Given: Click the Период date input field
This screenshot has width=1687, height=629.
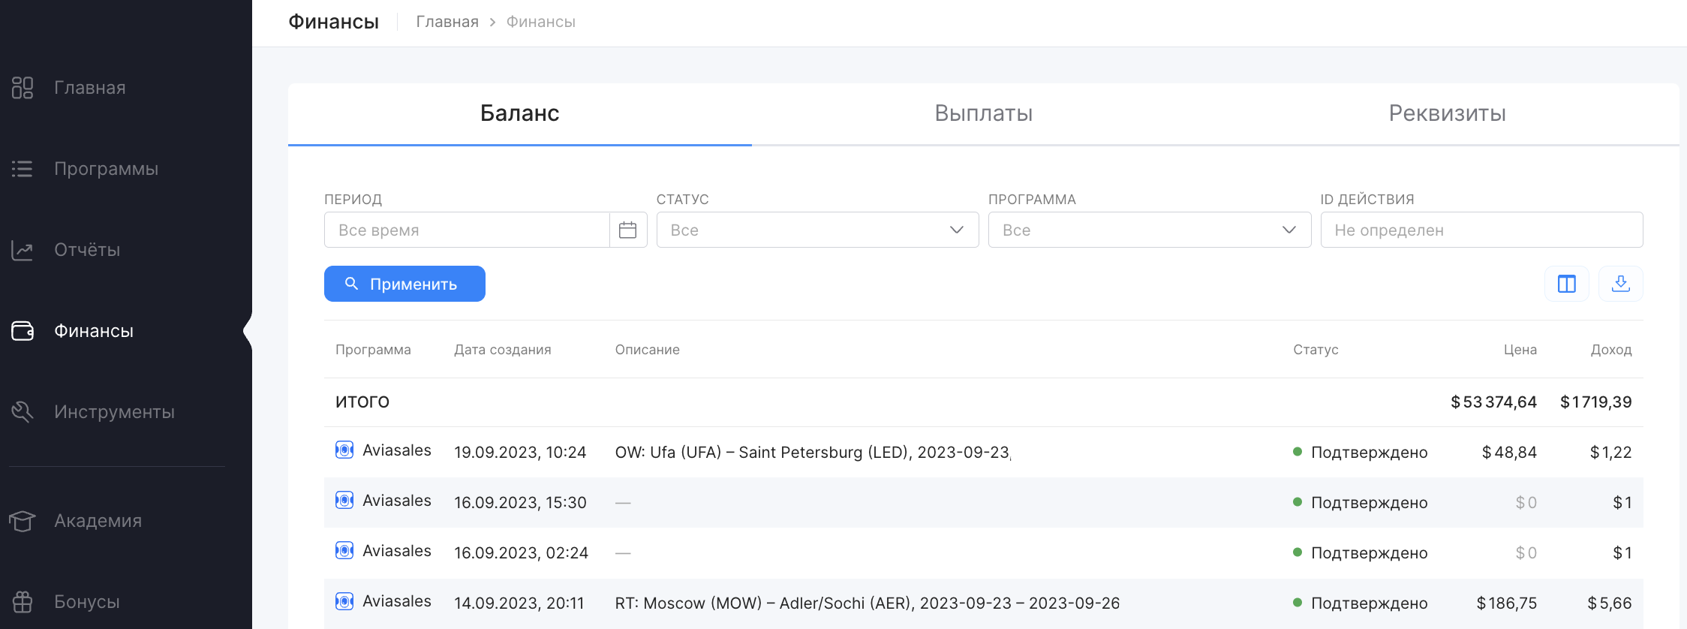Looking at the screenshot, I should [x=467, y=230].
